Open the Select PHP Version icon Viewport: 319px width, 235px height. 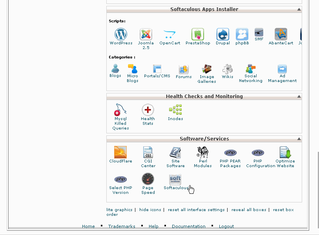(x=120, y=179)
